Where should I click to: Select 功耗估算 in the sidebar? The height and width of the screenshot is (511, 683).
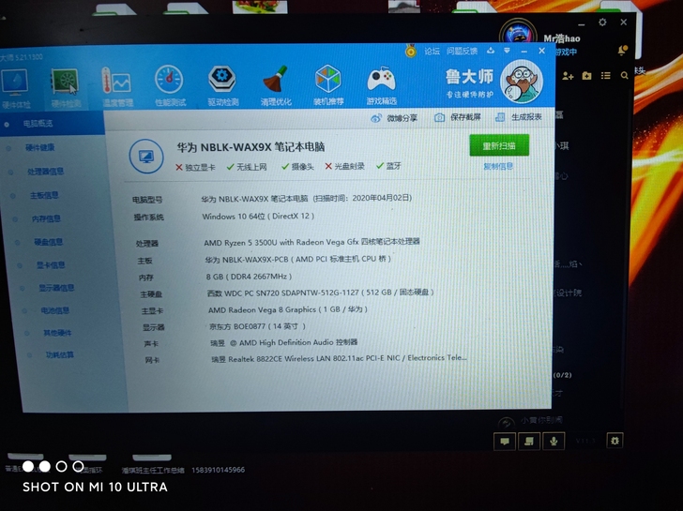60,355
